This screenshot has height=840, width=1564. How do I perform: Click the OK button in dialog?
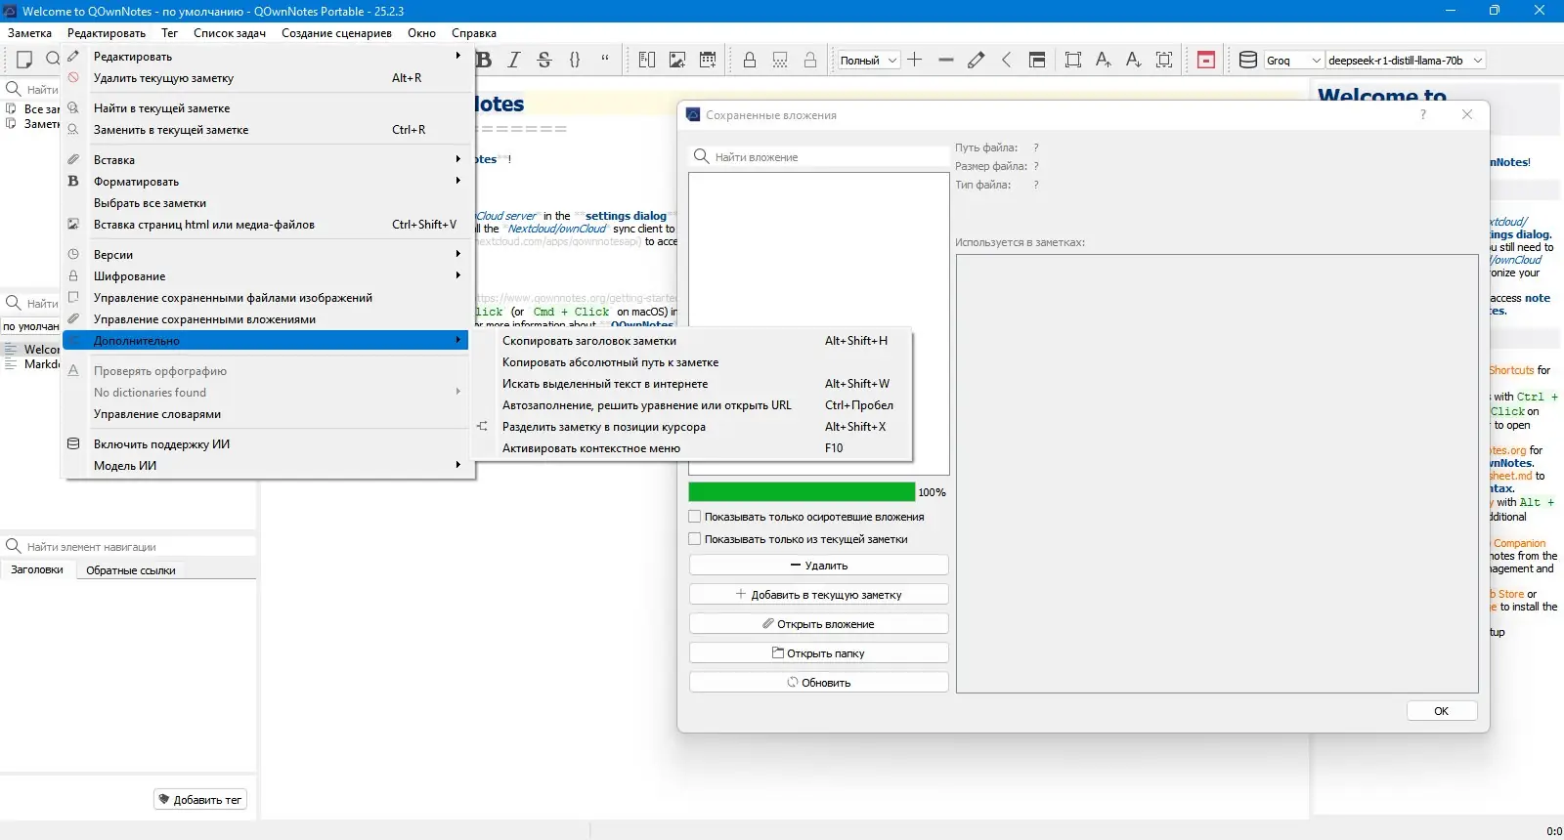pos(1441,711)
